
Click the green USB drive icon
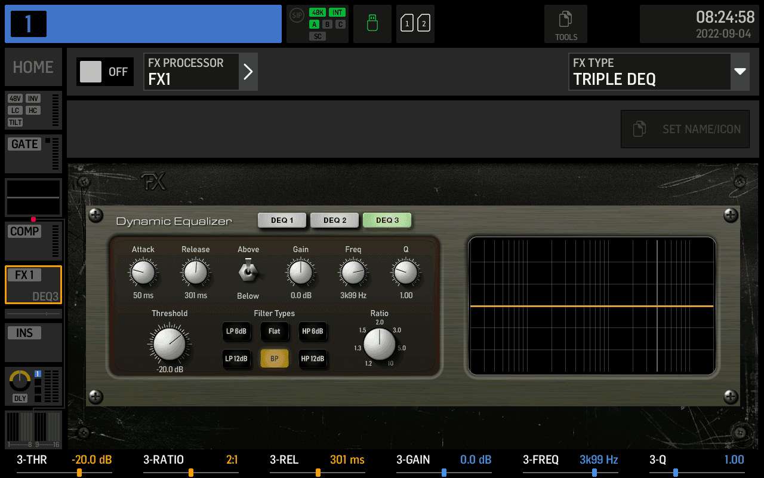(x=372, y=24)
